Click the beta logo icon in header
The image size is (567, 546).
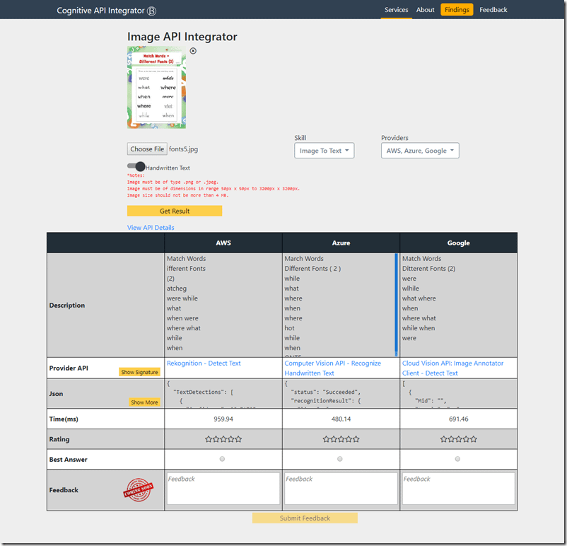coord(151,11)
